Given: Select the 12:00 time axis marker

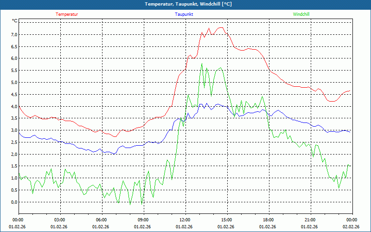Looking at the screenshot, I should point(185,220).
